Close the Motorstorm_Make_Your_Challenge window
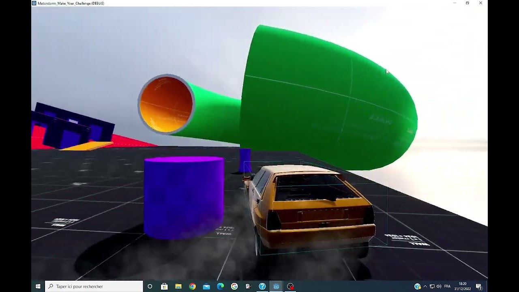Image resolution: width=519 pixels, height=292 pixels. pyautogui.click(x=480, y=3)
